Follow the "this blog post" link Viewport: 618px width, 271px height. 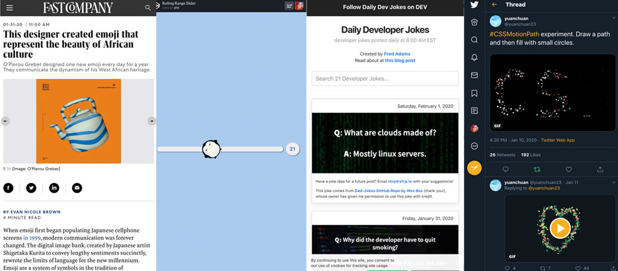click(x=400, y=61)
